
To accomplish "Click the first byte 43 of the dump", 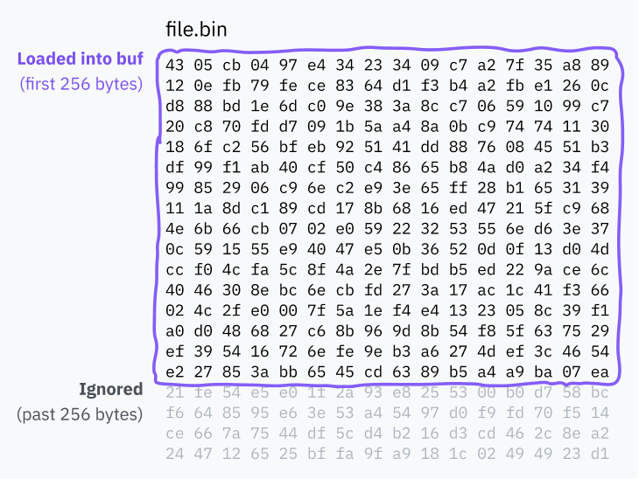I will point(175,66).
